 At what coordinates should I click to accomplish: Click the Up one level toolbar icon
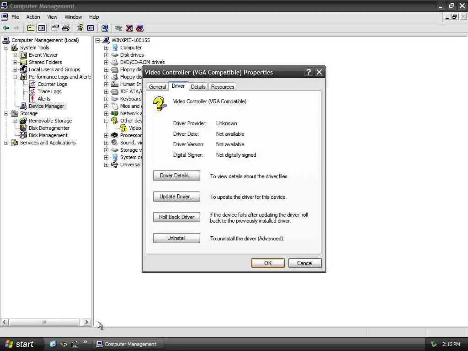31,28
